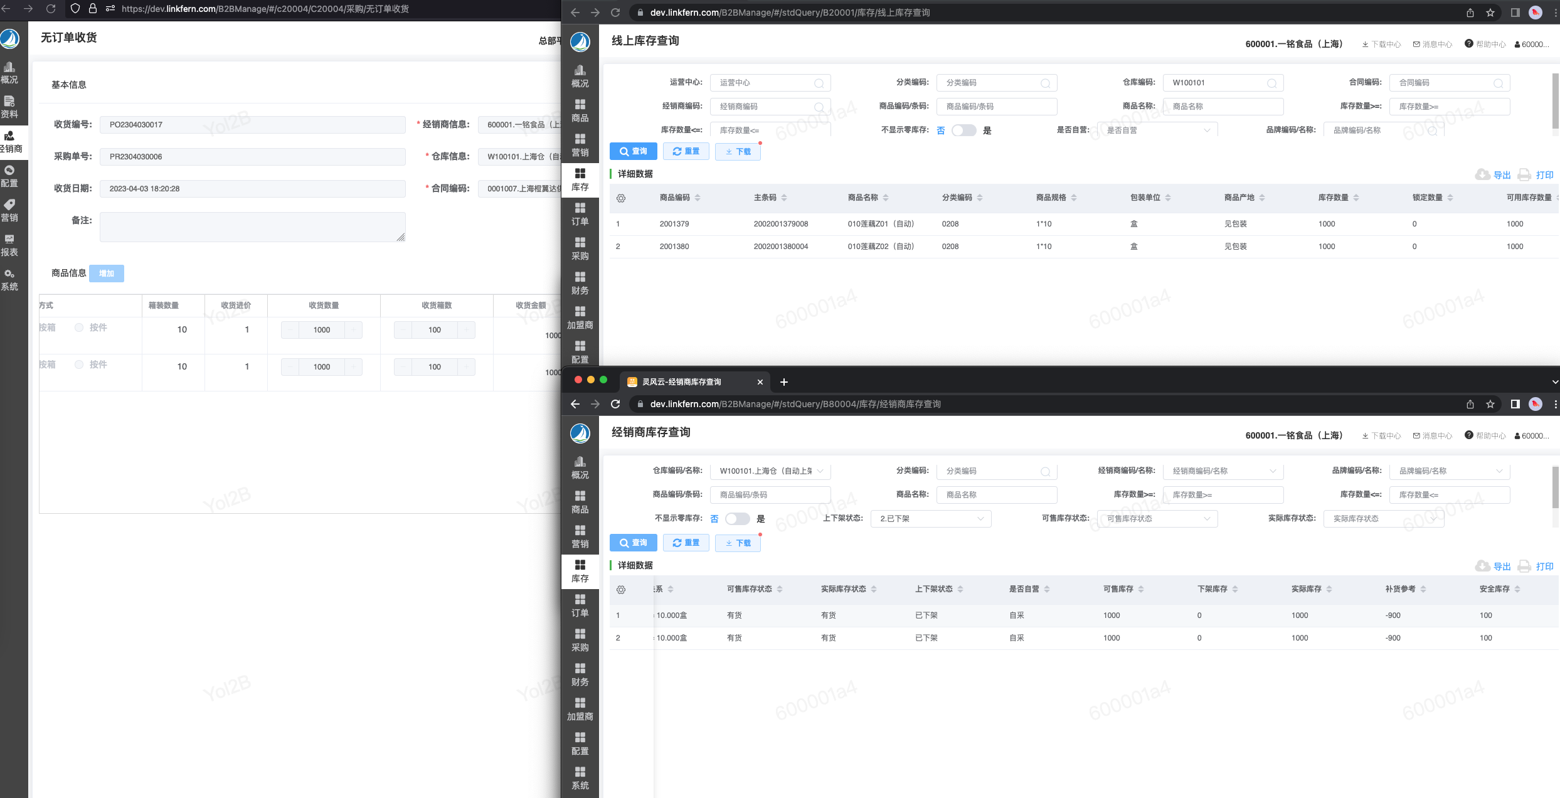Click reload icon in 经销商库存查询 browser
The width and height of the screenshot is (1560, 798).
(615, 404)
